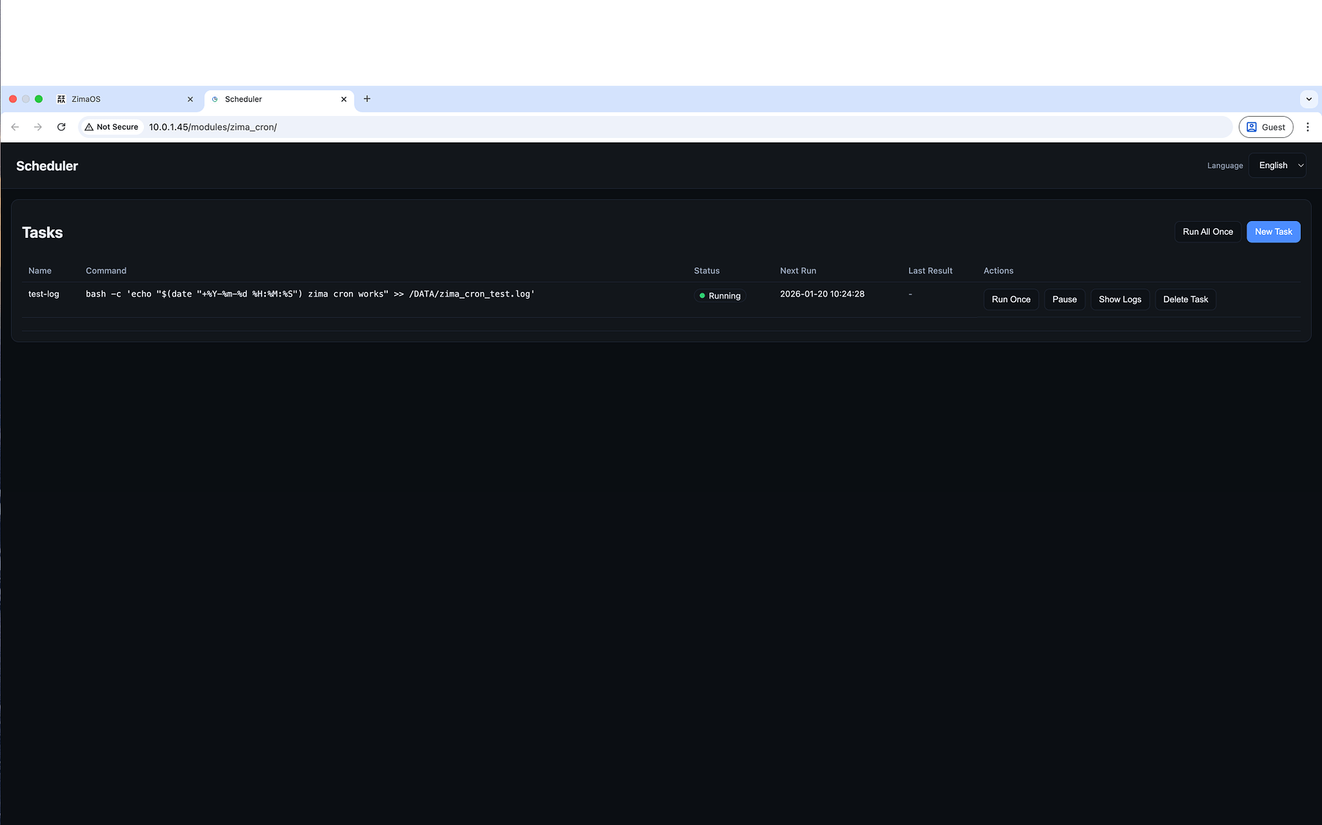Close the ZimaOS tab
The image size is (1322, 825).
(190, 99)
